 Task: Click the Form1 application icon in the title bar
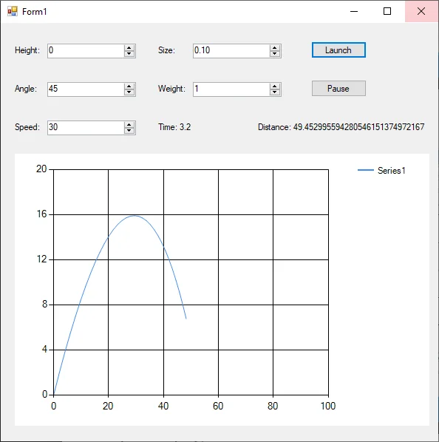point(13,11)
